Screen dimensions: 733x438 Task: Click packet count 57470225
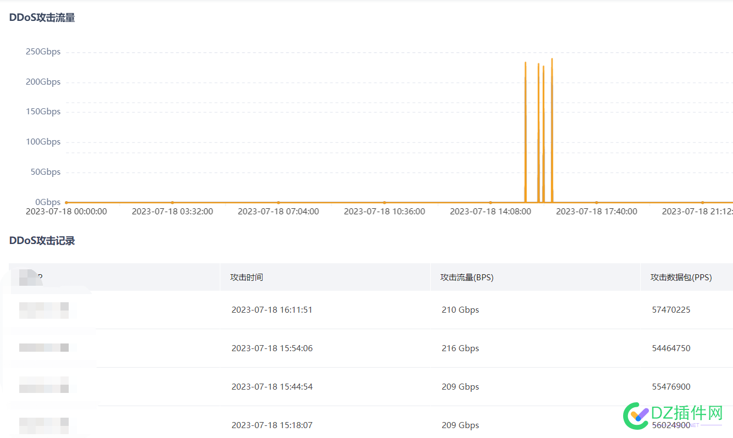coord(671,310)
